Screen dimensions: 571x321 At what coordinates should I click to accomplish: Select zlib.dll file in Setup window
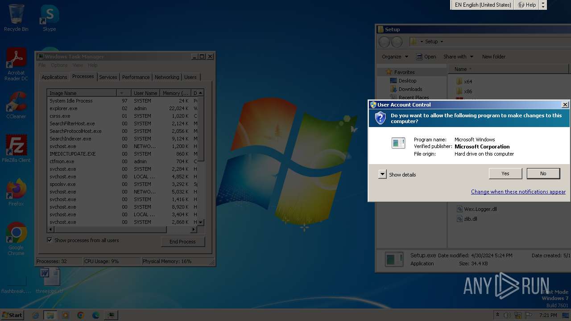tap(467, 219)
